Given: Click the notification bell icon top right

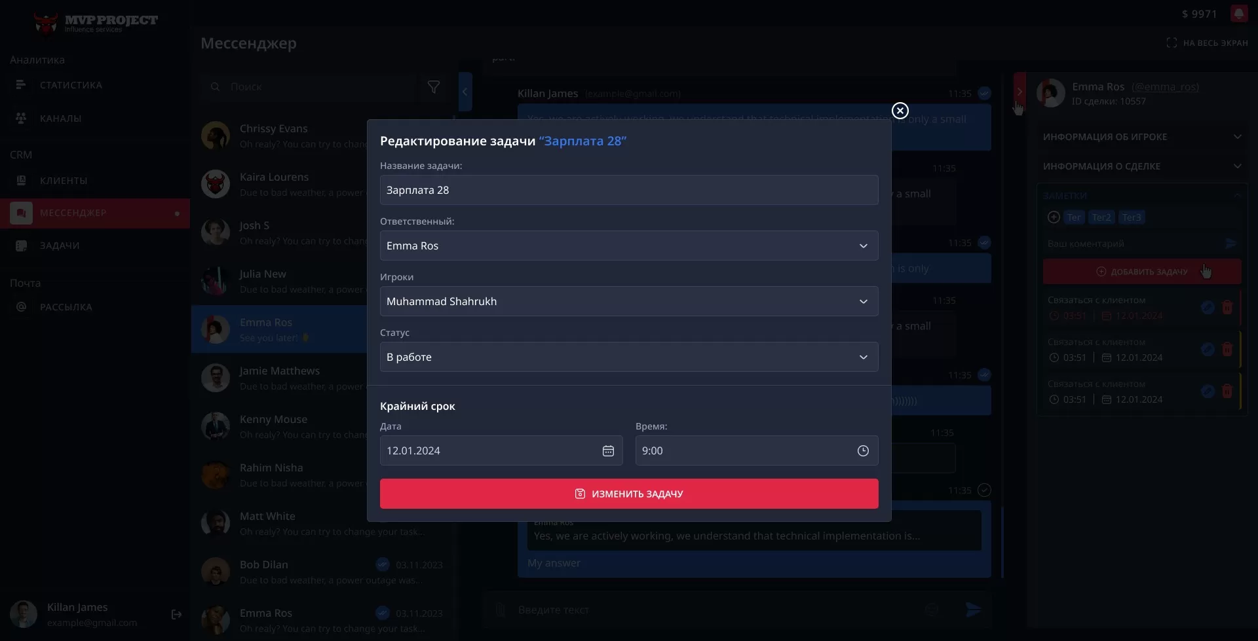Looking at the screenshot, I should coord(1240,13).
